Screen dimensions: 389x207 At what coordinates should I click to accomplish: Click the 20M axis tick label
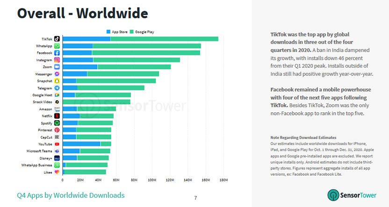tap(80, 180)
